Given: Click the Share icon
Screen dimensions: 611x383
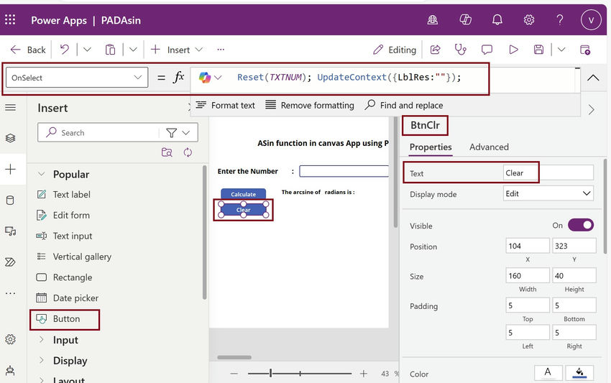Looking at the screenshot, I should pyautogui.click(x=436, y=50).
